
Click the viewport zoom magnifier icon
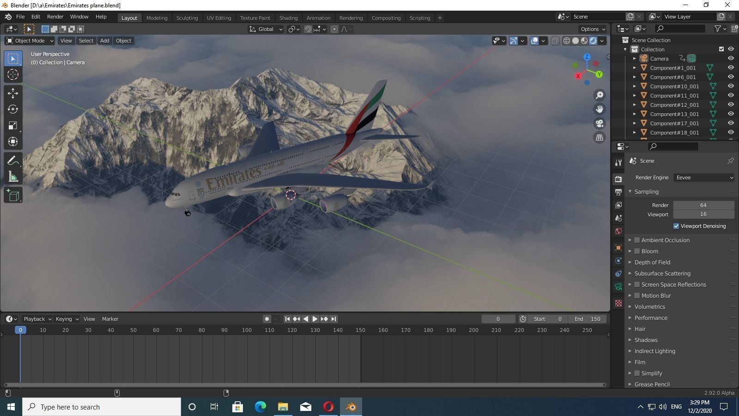tap(600, 95)
